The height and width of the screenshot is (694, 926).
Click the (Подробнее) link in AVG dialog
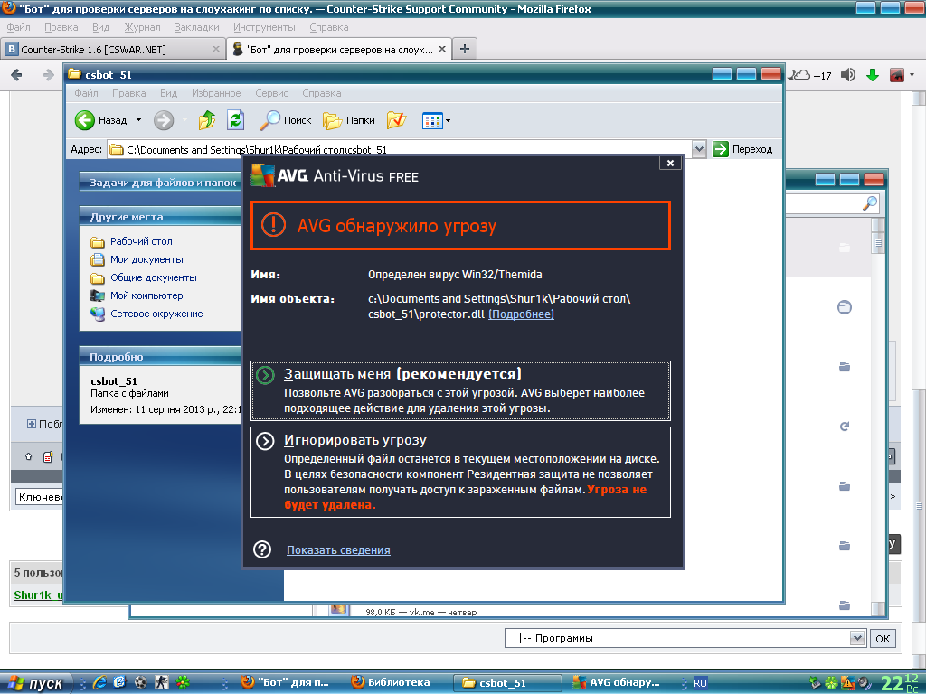(521, 314)
